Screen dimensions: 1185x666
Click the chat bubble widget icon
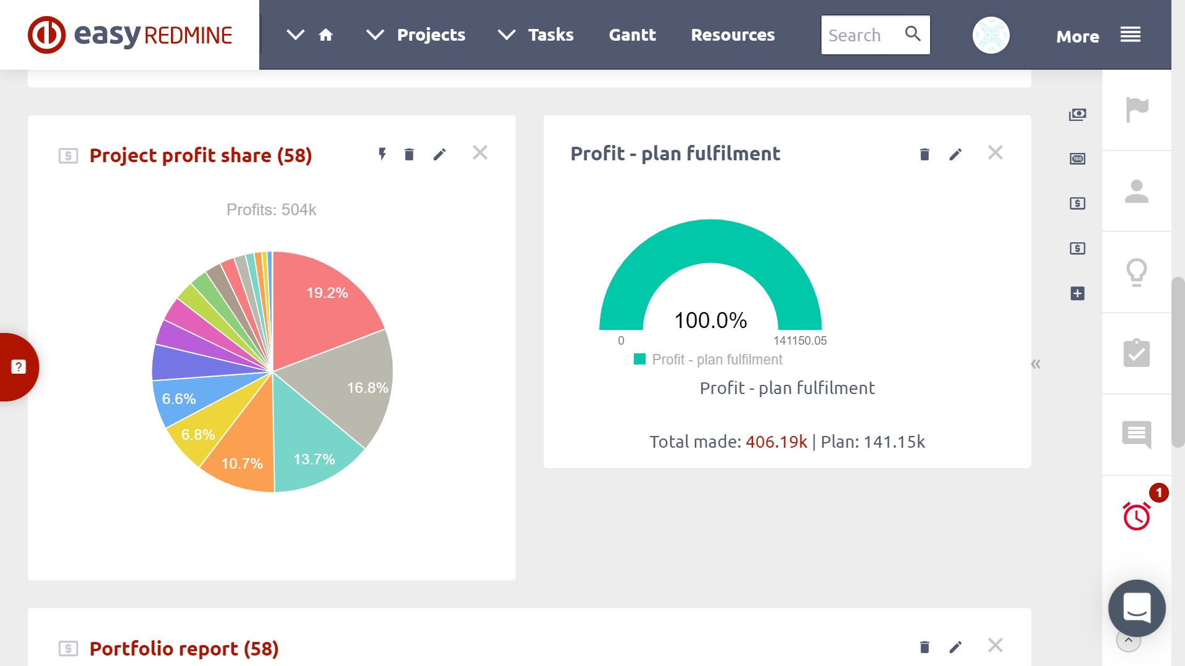tap(1136, 608)
